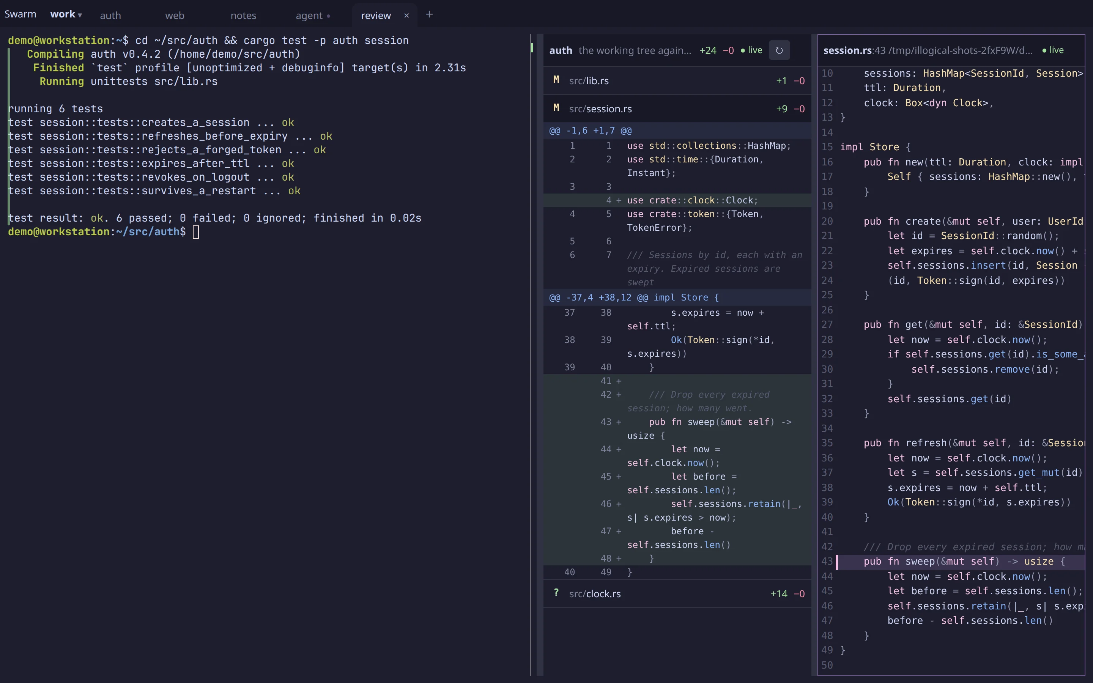This screenshot has height=683, width=1093.
Task: Click the 'running 6 tests' line
Action: coord(55,109)
